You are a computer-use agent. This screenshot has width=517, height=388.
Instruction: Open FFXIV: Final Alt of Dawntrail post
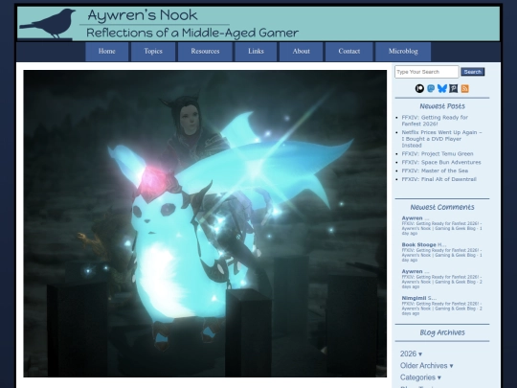pyautogui.click(x=438, y=179)
